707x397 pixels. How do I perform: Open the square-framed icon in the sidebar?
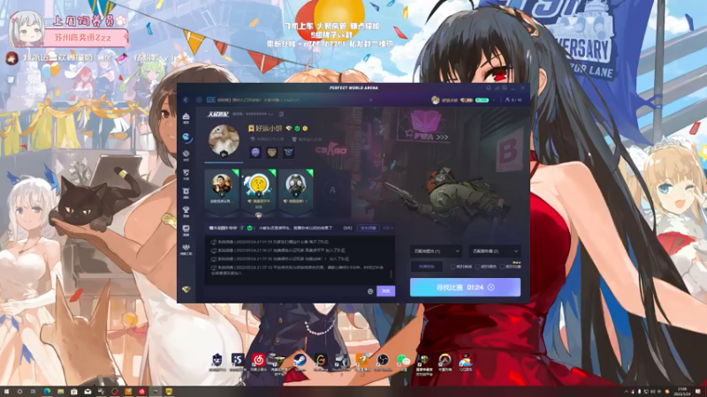tap(186, 192)
